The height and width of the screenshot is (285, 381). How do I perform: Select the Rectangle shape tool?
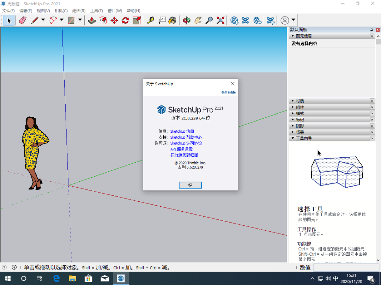(71, 20)
